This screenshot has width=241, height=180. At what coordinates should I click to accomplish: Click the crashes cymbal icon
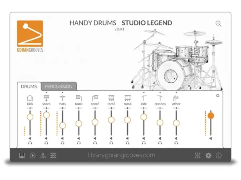160,98
